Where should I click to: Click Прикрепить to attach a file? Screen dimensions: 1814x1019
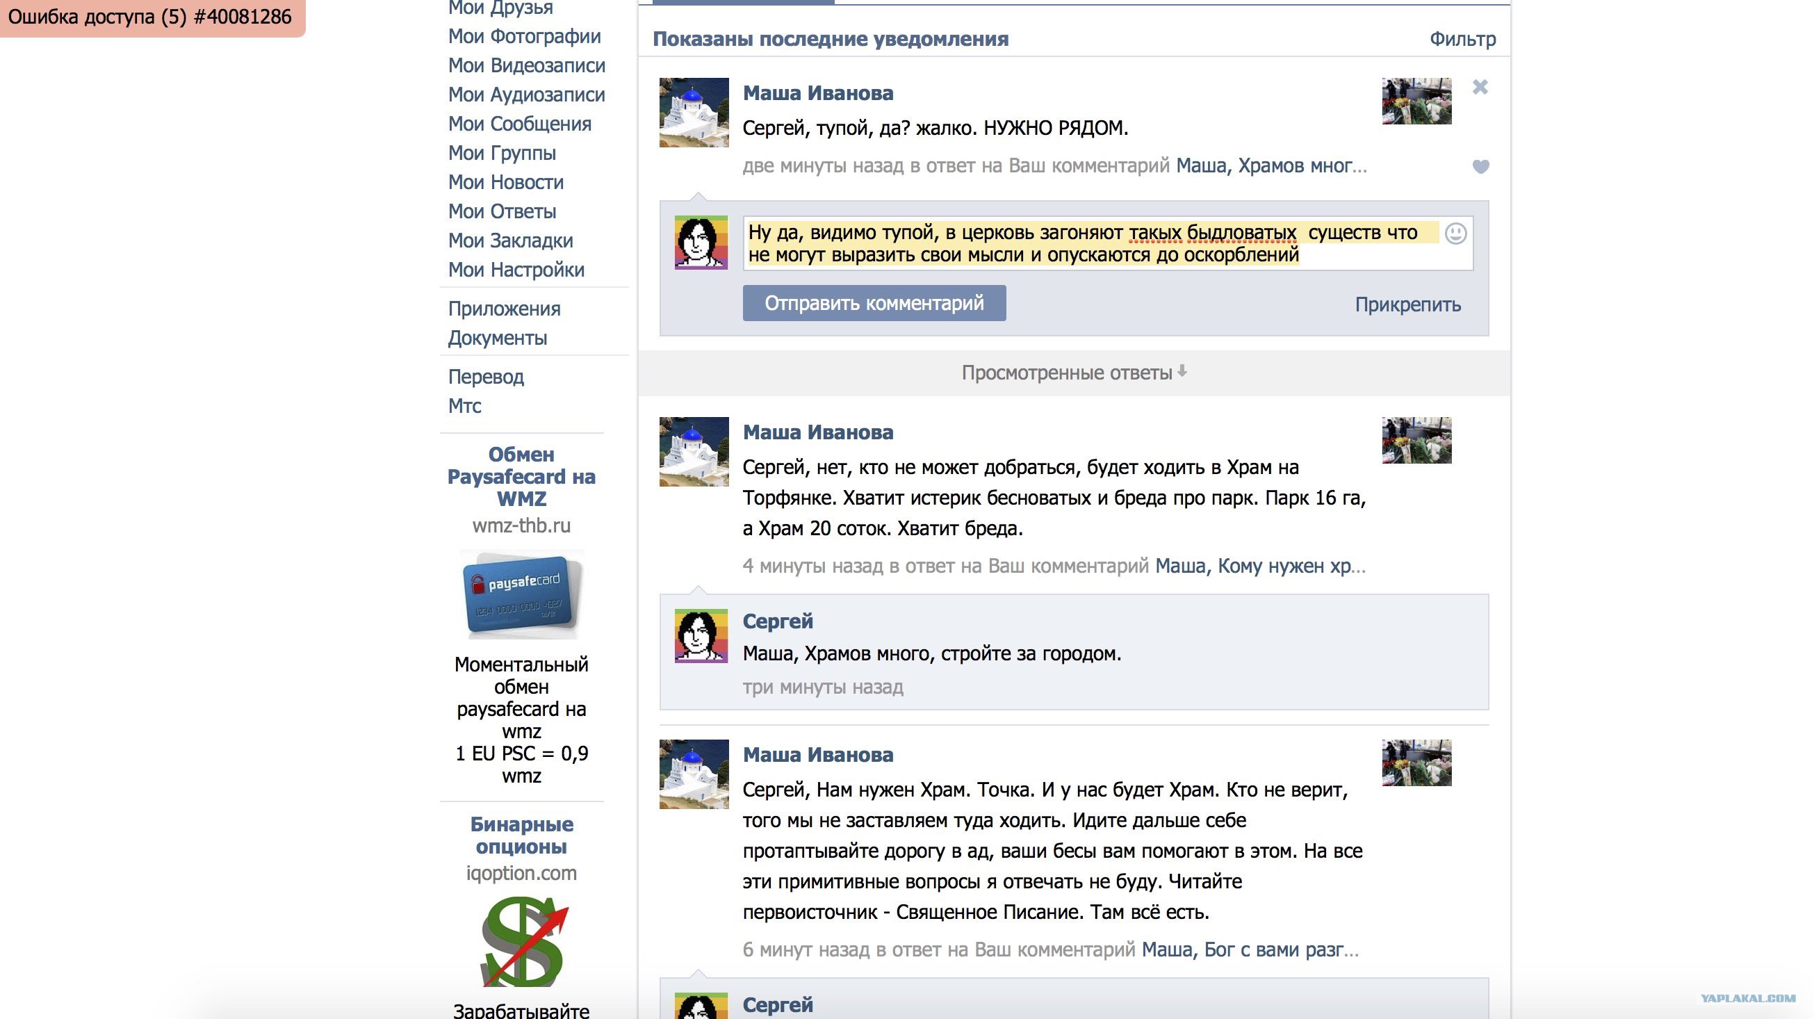tap(1407, 305)
